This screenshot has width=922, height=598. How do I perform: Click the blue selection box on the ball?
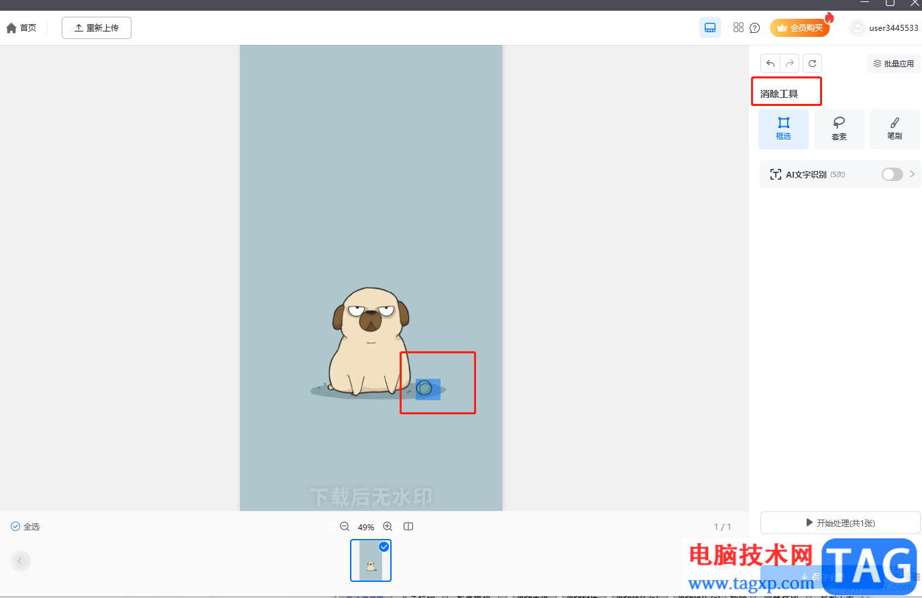point(428,390)
